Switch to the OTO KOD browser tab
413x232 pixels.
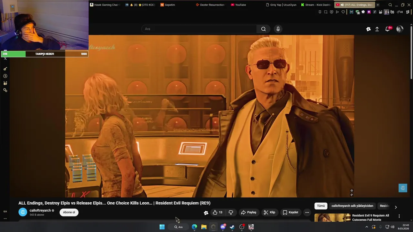coord(140,5)
